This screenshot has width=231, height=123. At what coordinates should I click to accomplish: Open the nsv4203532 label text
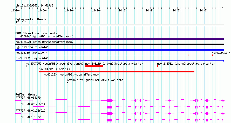pyautogui.click(x=186, y=64)
